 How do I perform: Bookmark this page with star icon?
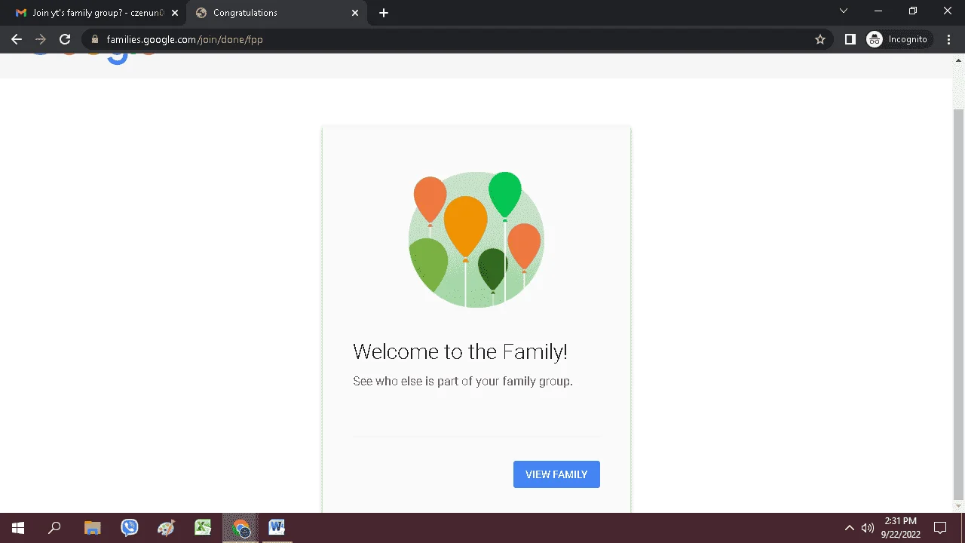click(820, 39)
